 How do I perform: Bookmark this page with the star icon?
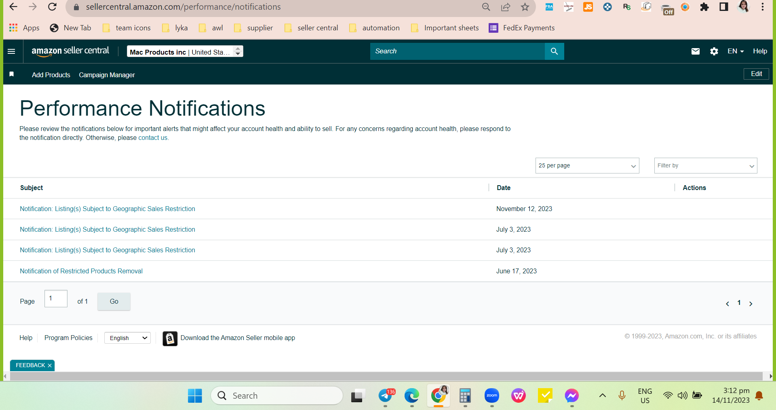click(525, 7)
